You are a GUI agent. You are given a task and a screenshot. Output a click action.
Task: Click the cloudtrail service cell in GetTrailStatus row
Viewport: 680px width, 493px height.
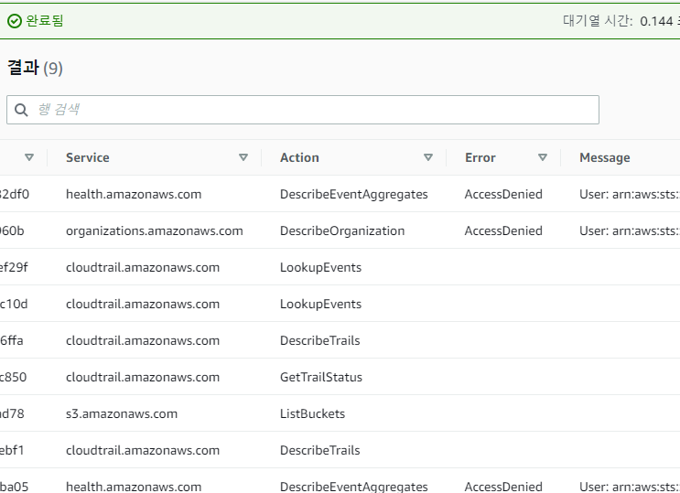[x=143, y=377]
